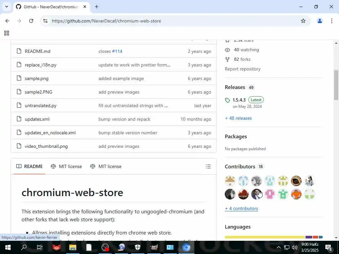The image size is (339, 254).
Task: Open the notification center icon
Action: coord(328,247)
